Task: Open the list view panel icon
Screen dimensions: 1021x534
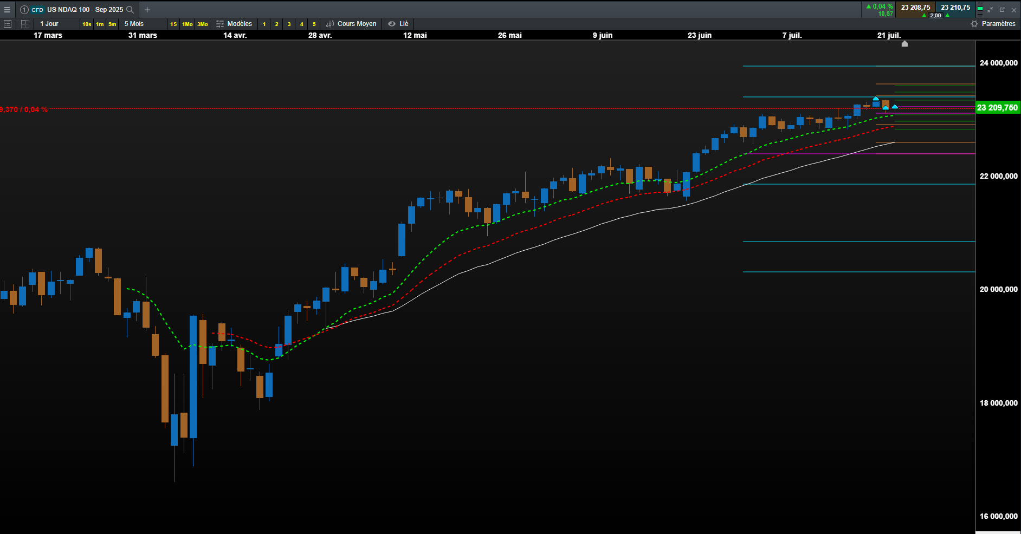Action: click(x=8, y=24)
